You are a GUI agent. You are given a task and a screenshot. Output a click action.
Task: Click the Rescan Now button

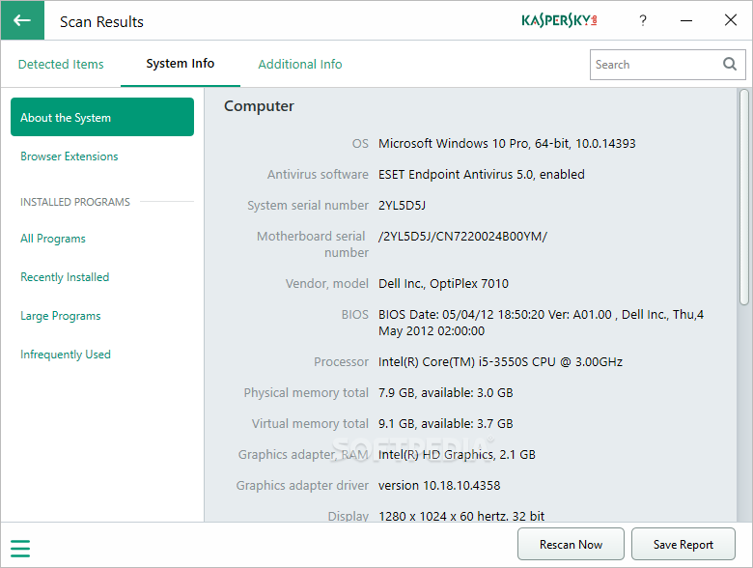[571, 544]
